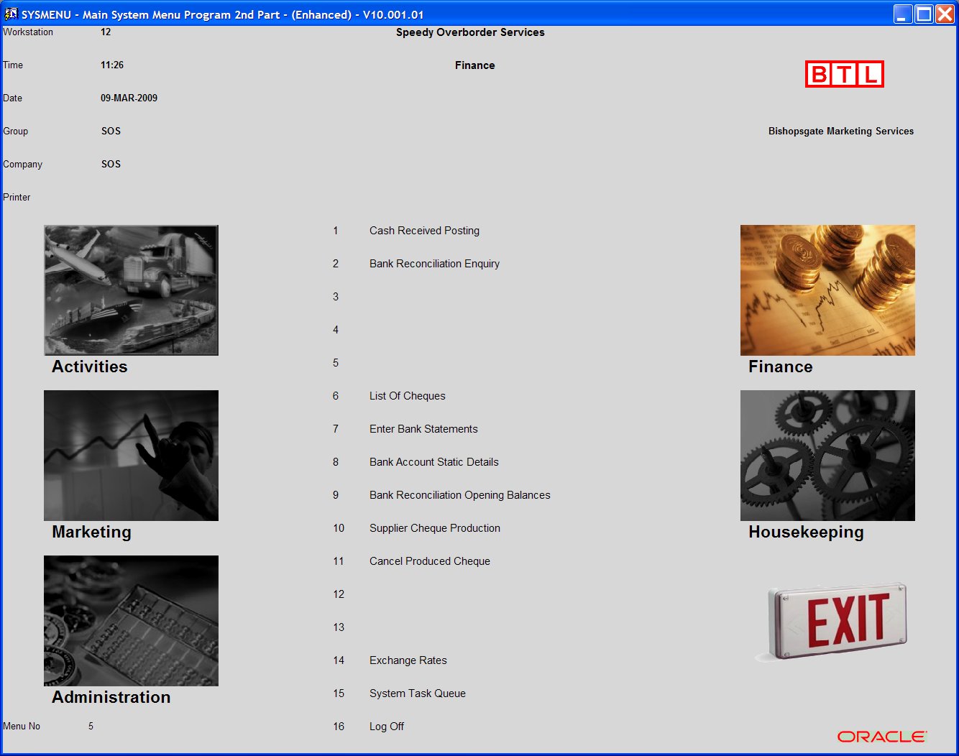Click the Marketing label
Image resolution: width=959 pixels, height=756 pixels.
tap(92, 532)
